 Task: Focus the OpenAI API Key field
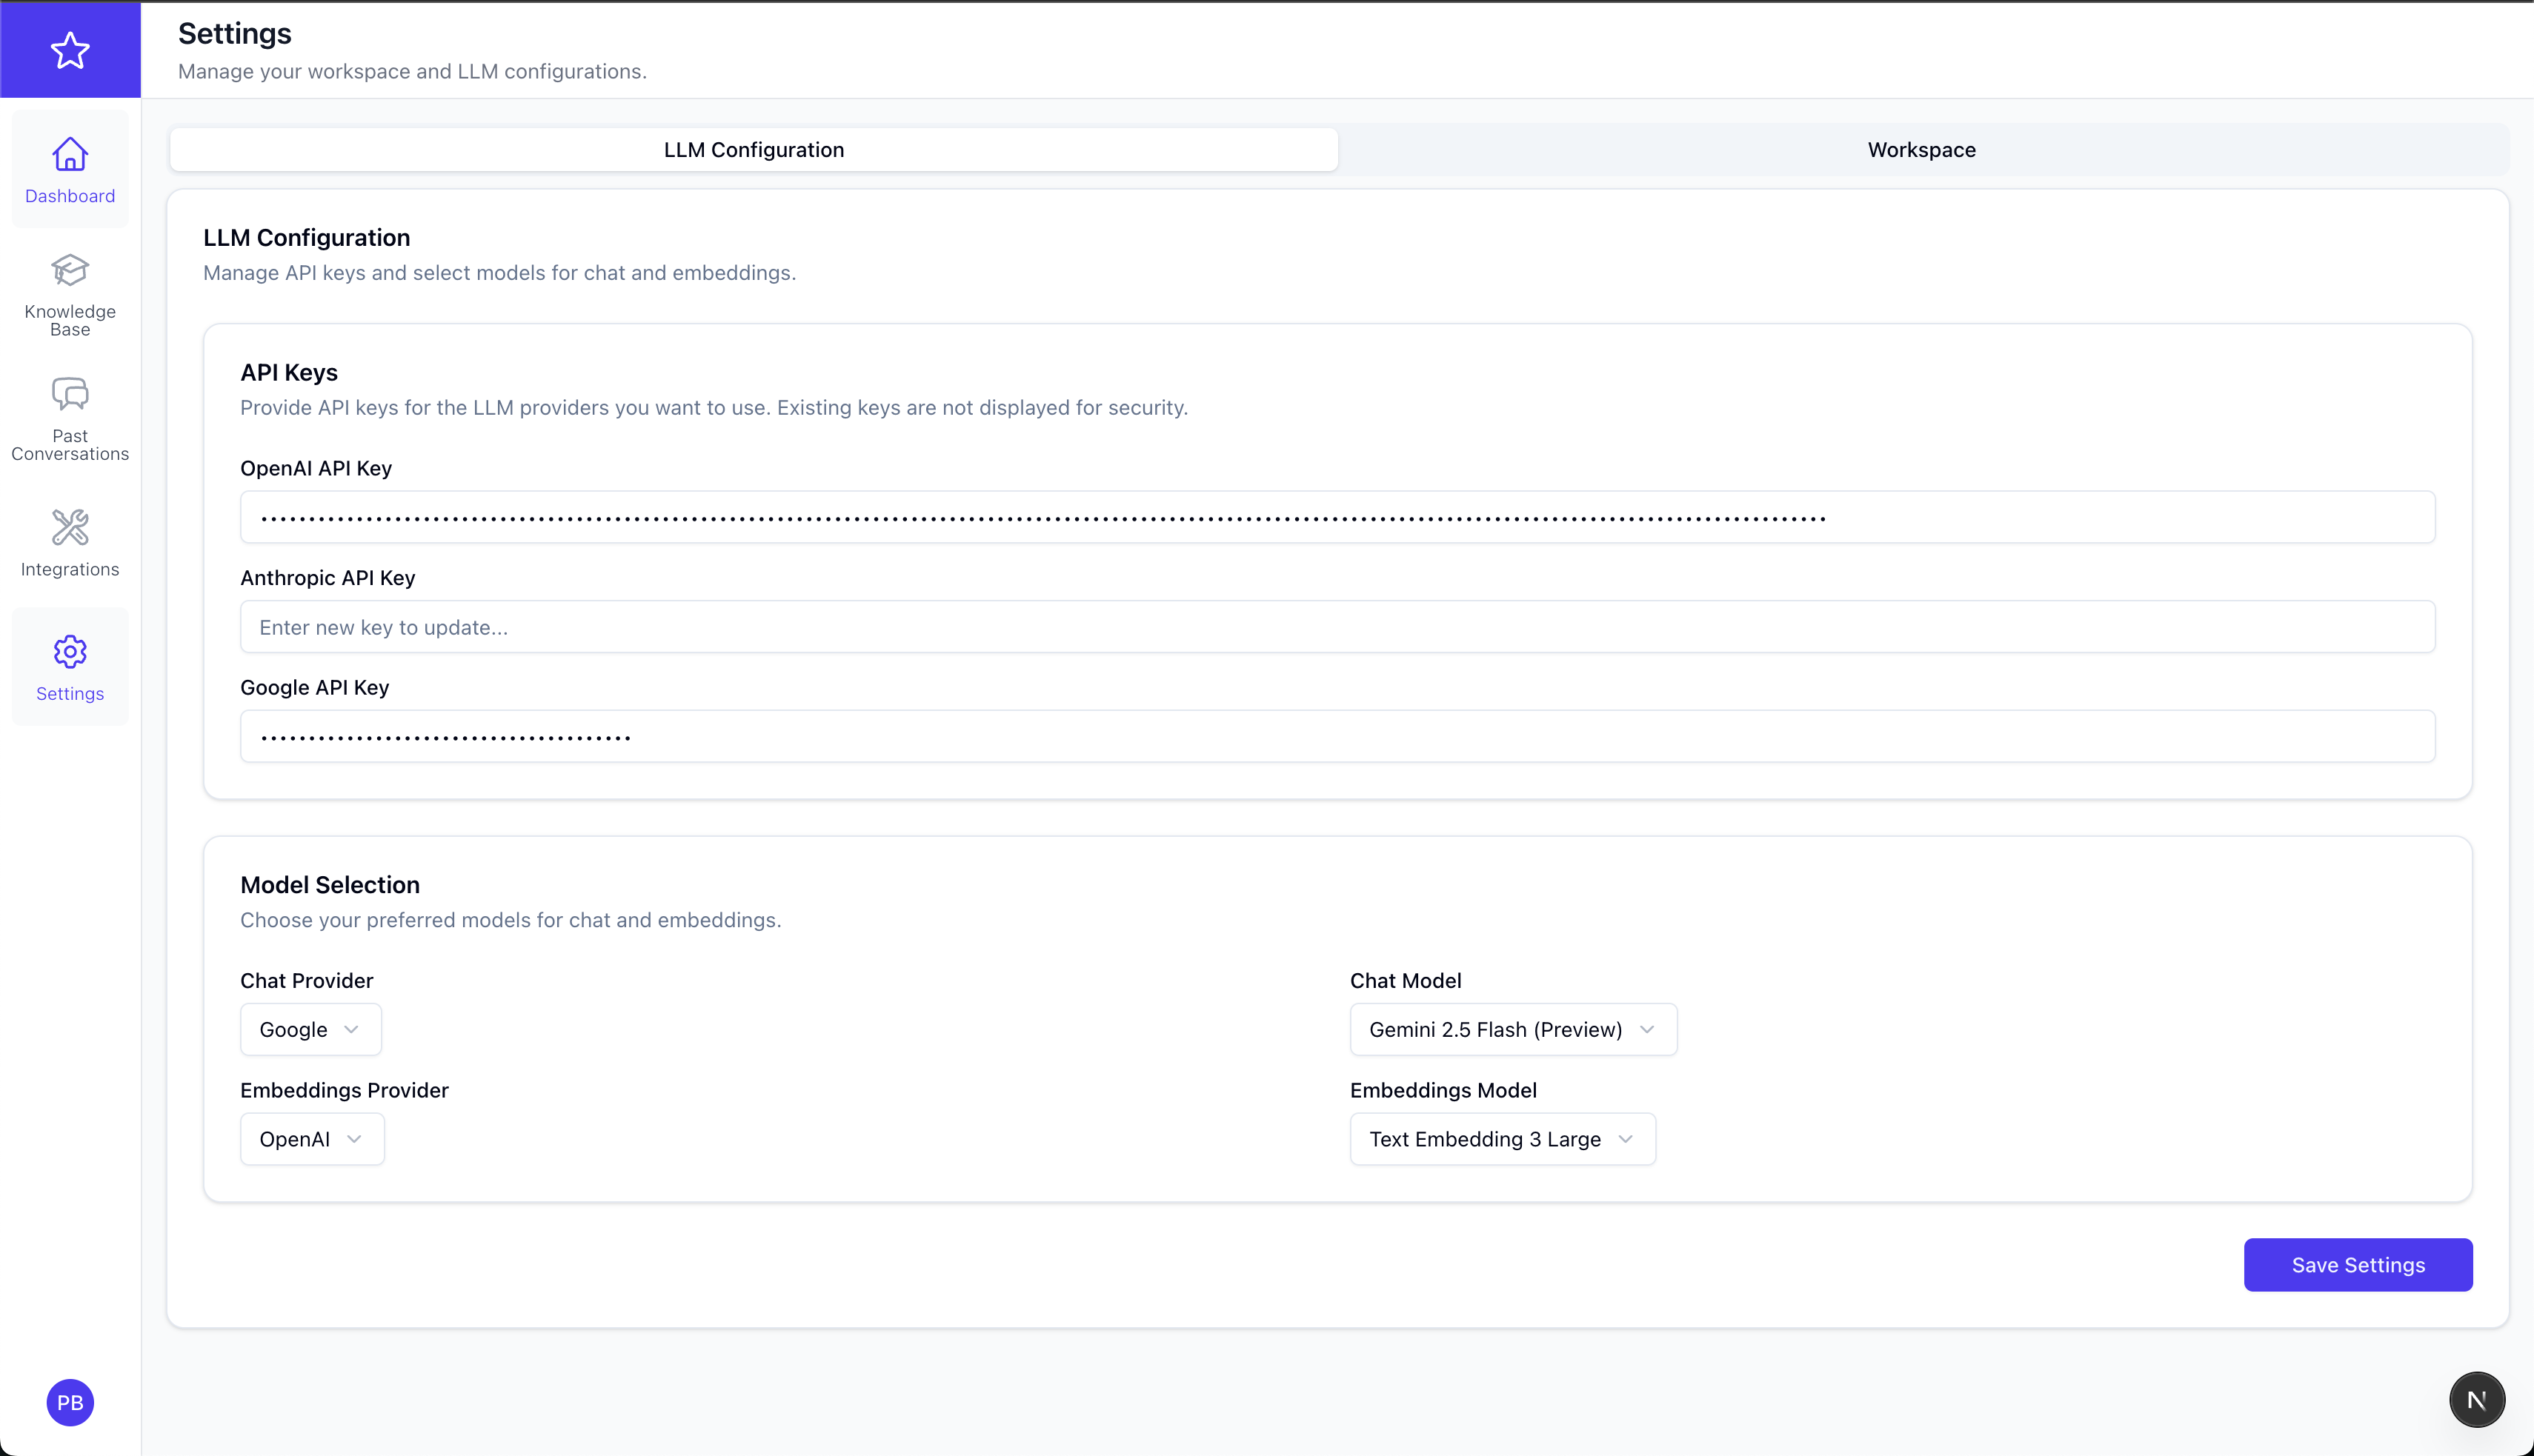1337,517
